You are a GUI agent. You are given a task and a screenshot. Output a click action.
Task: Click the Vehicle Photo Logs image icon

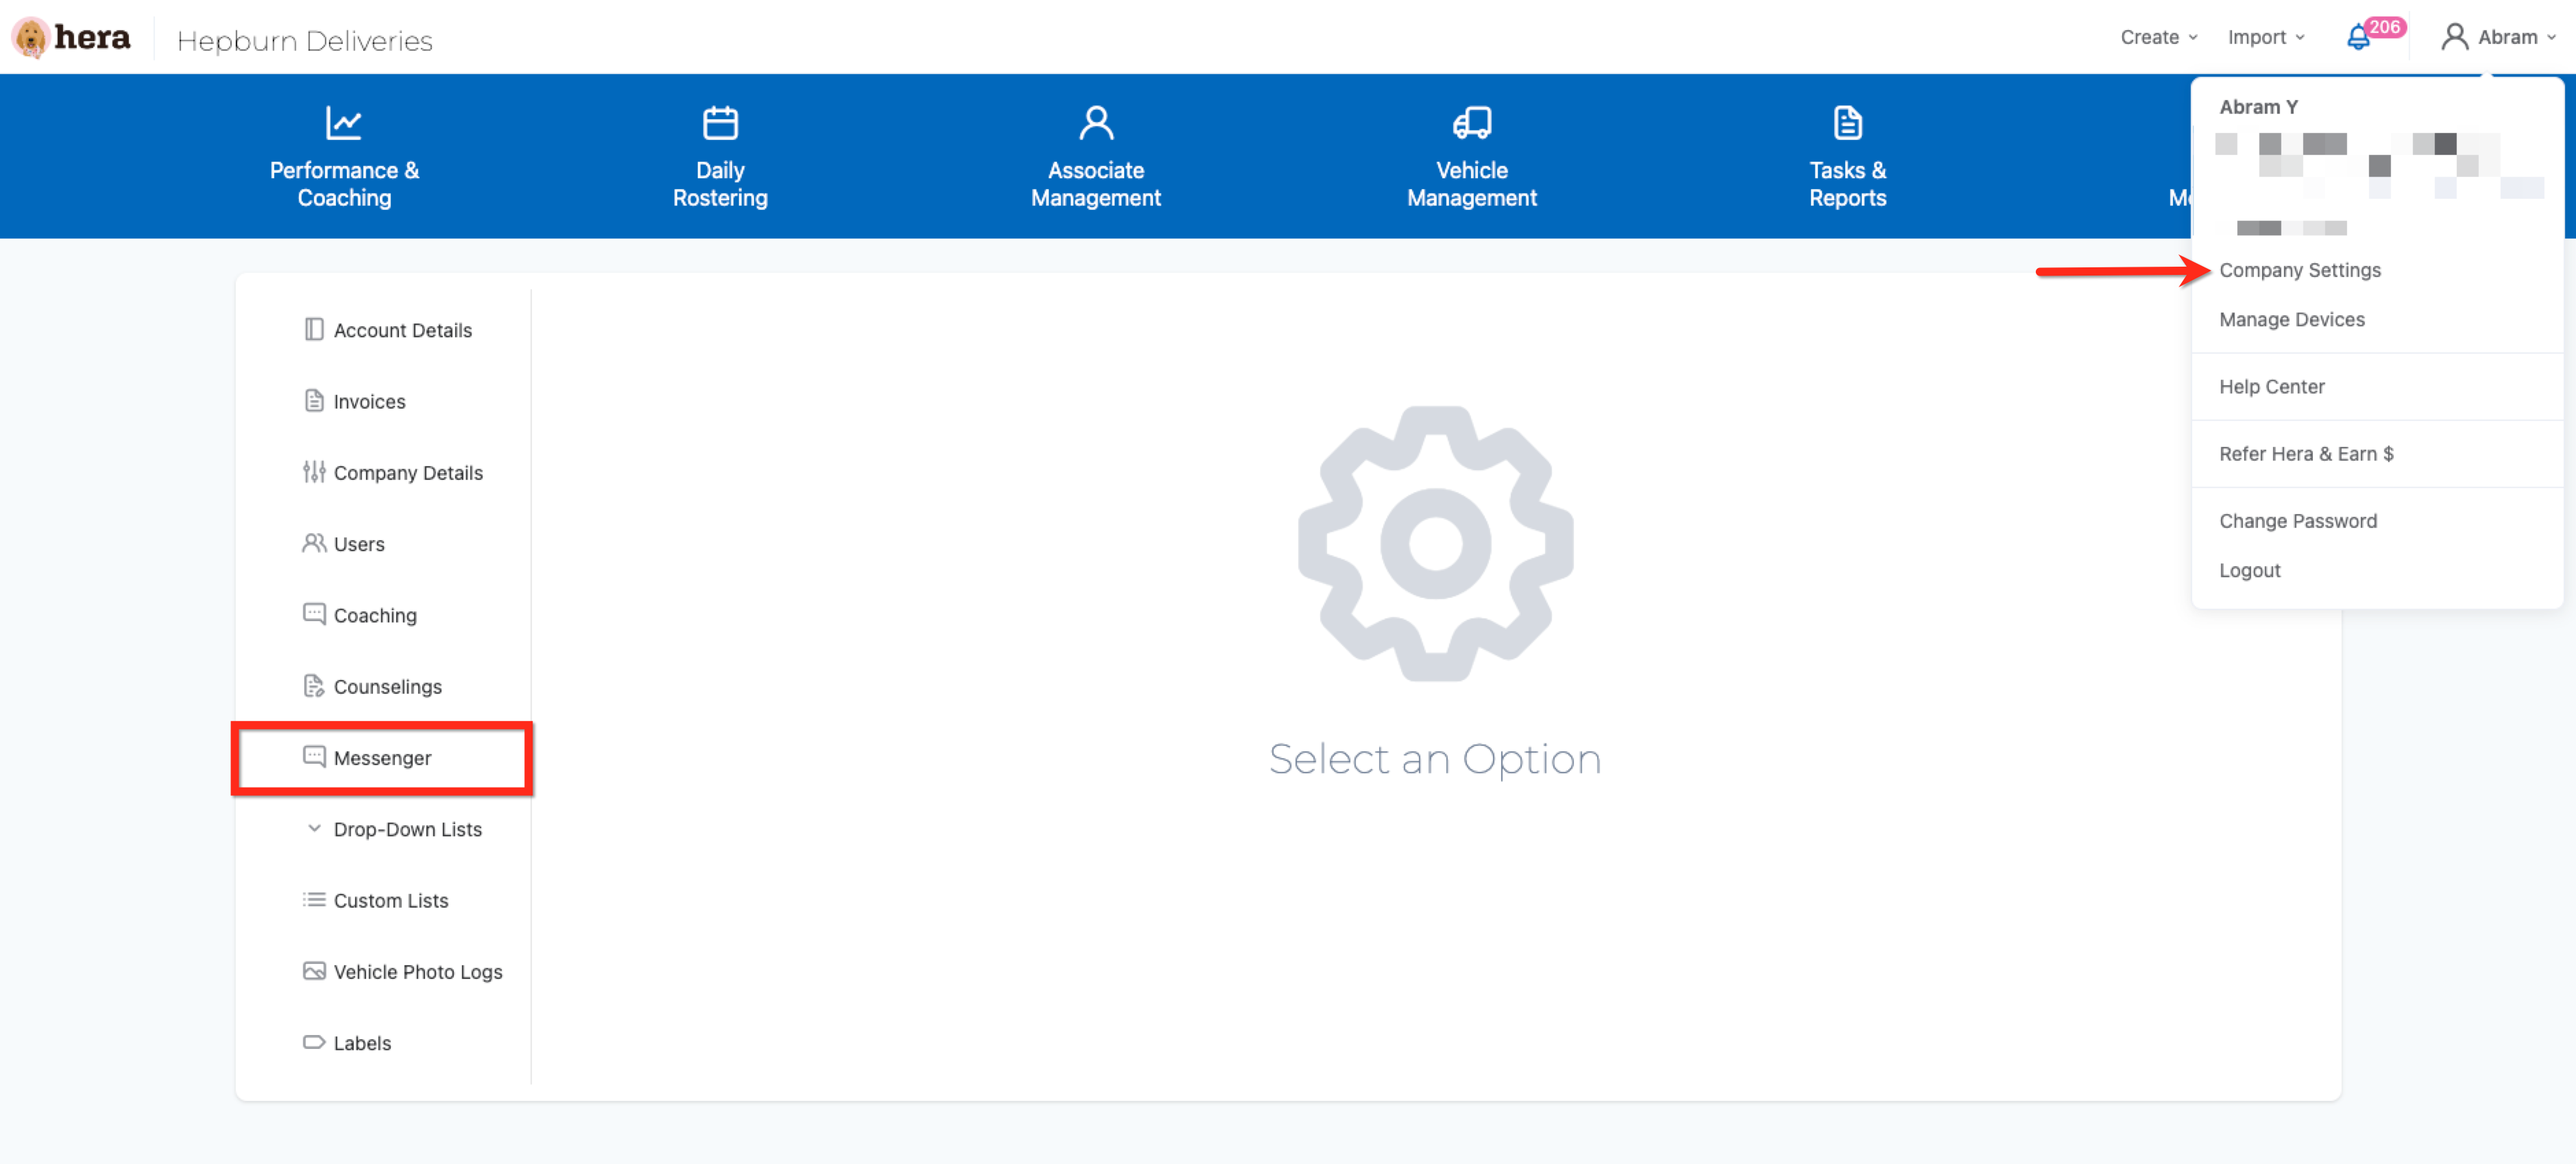pos(314,971)
